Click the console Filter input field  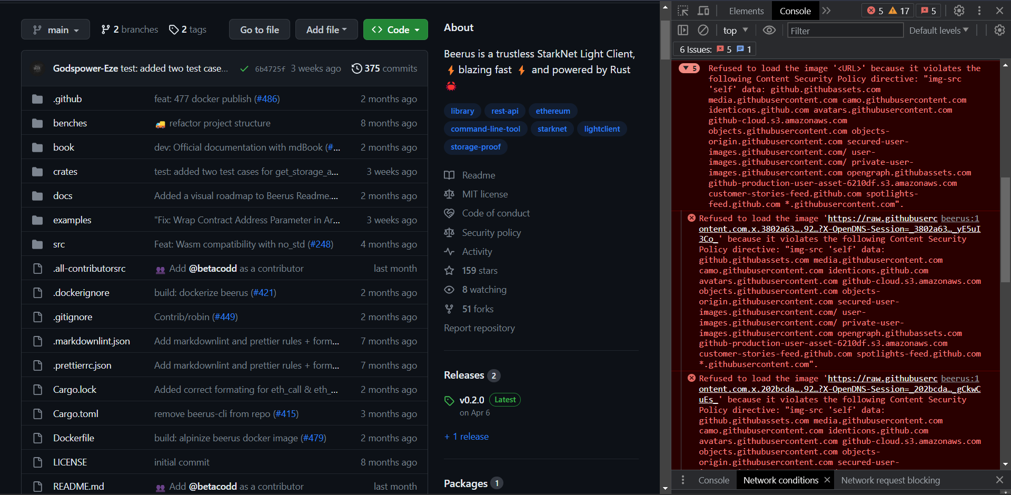843,30
